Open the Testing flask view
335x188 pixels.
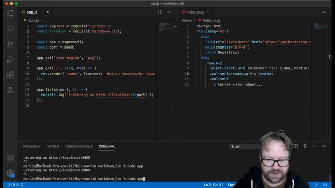10,90
